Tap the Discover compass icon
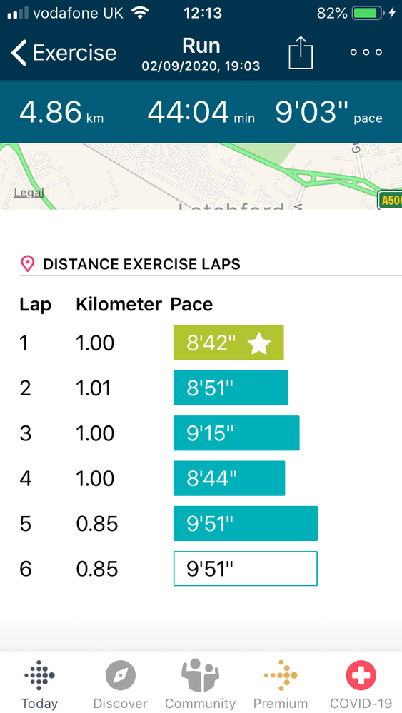The height and width of the screenshot is (713, 402). point(121,675)
